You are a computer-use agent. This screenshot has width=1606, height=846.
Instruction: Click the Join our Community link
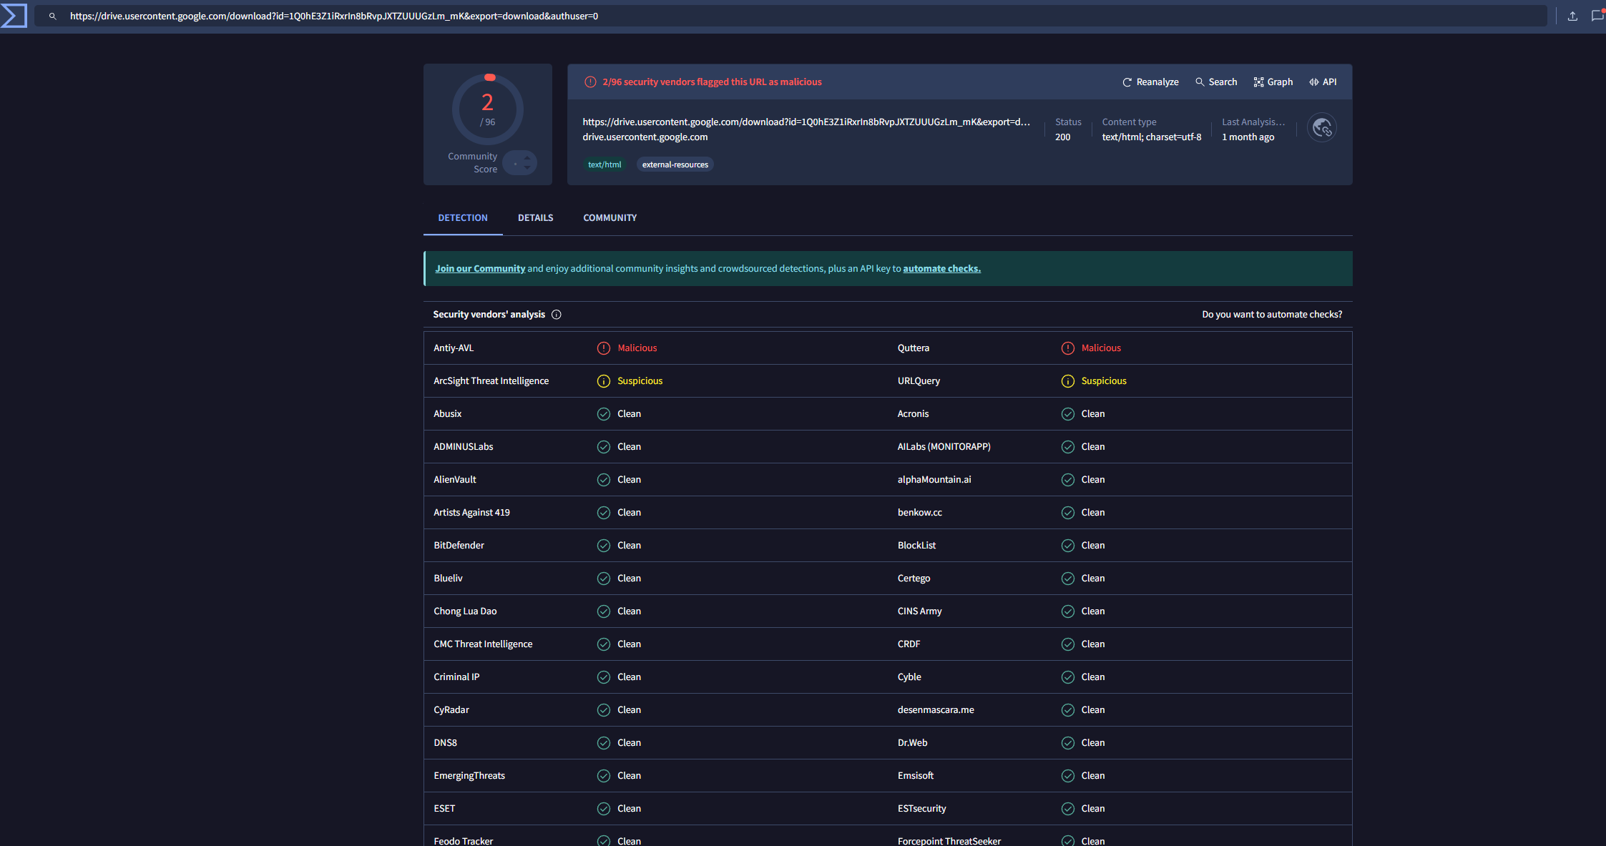[480, 269]
